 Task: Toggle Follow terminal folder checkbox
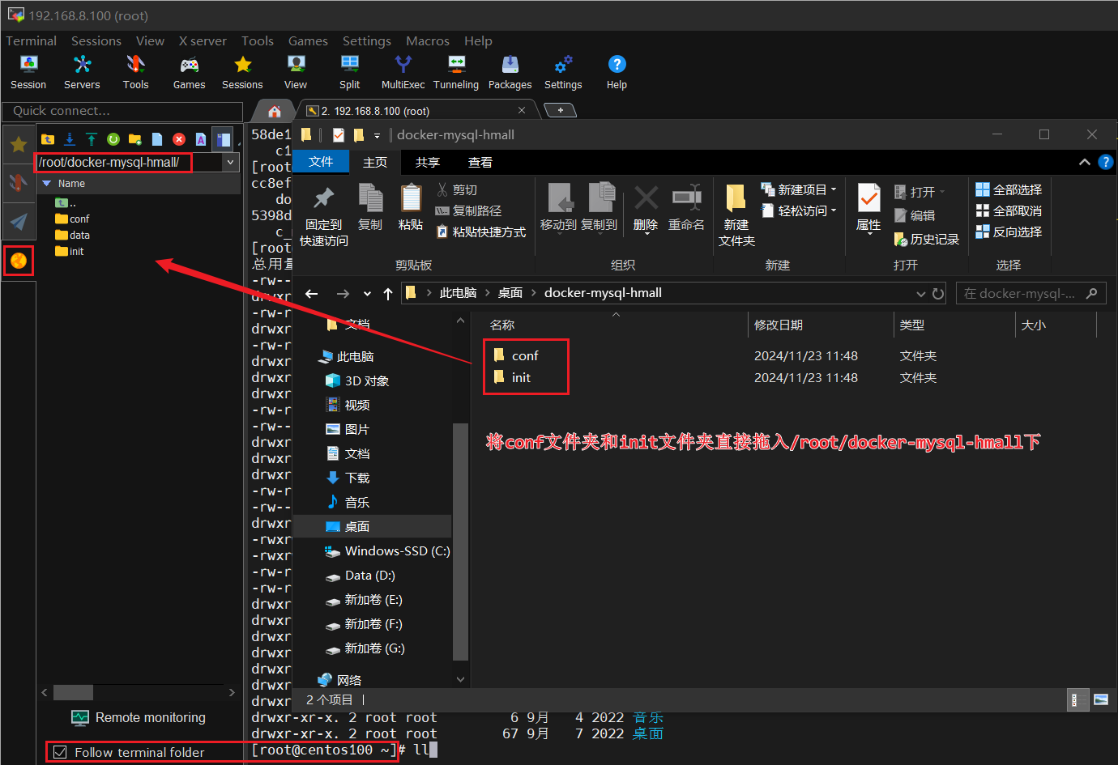pos(60,752)
